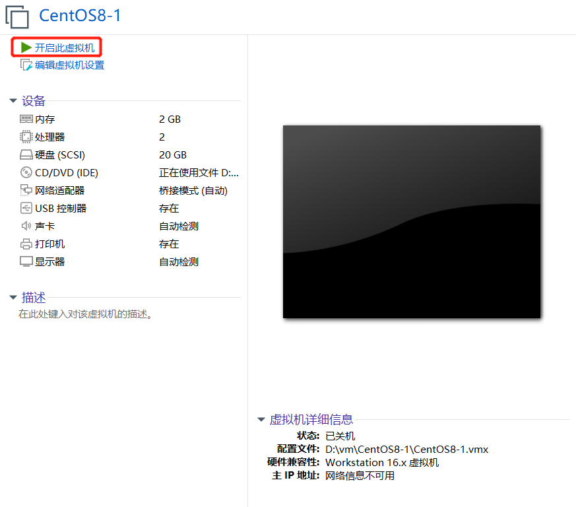Select the 声卡 row label
The image size is (576, 507).
45,226
